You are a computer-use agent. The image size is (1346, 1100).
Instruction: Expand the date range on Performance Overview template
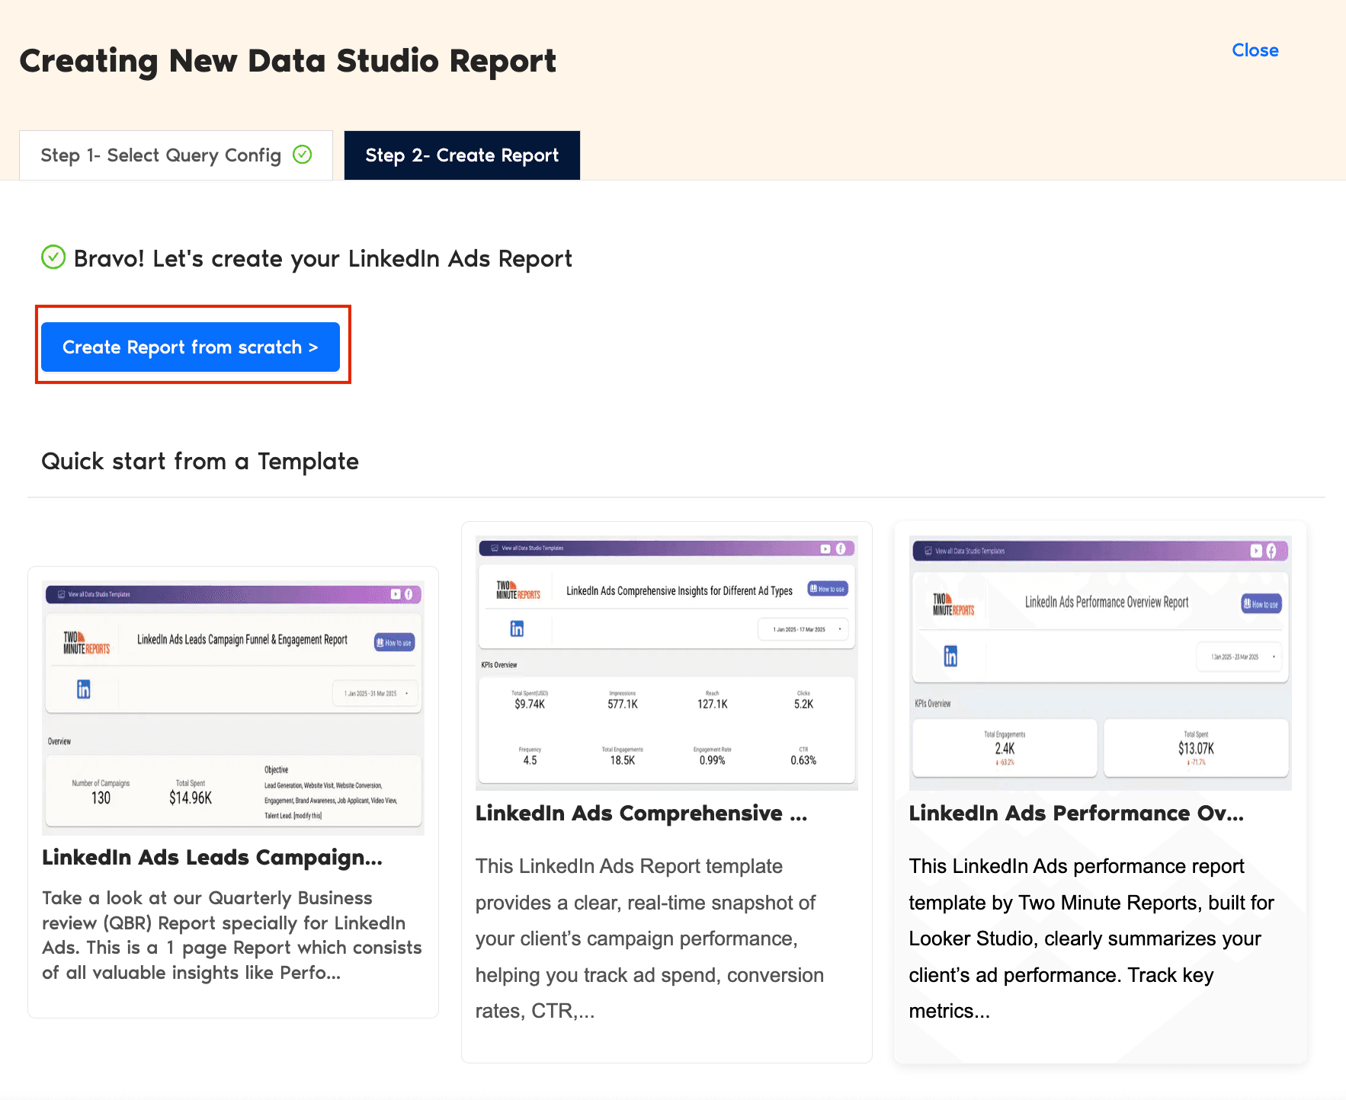[1239, 657]
